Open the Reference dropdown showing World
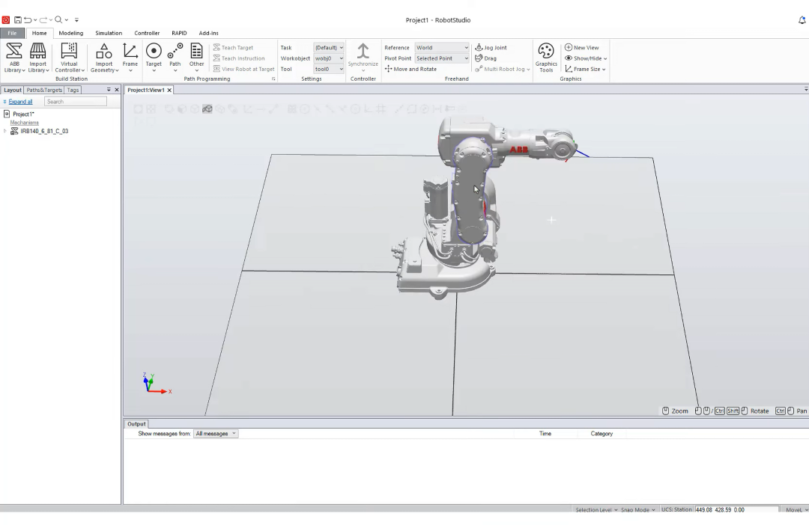The image size is (809, 525). (x=442, y=47)
